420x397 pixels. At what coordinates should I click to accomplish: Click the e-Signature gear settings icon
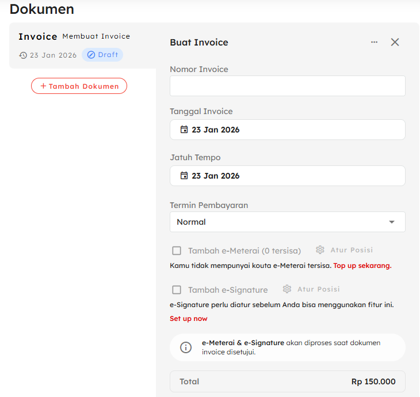287,289
